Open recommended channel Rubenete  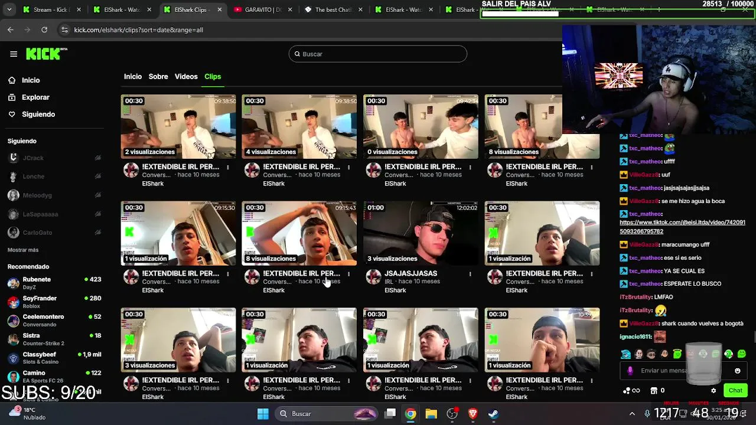[54, 283]
